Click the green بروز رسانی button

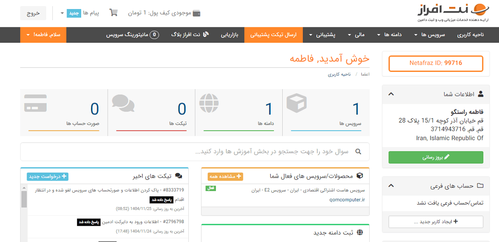click(x=436, y=157)
